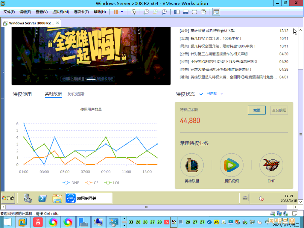This screenshot has width=304, height=228.
Task: Click the muted speaker icon in guest tray
Action: (261, 198)
